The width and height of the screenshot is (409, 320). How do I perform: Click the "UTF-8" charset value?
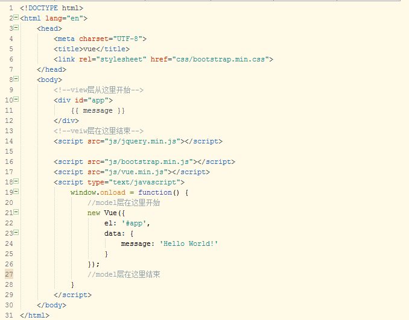click(x=127, y=39)
